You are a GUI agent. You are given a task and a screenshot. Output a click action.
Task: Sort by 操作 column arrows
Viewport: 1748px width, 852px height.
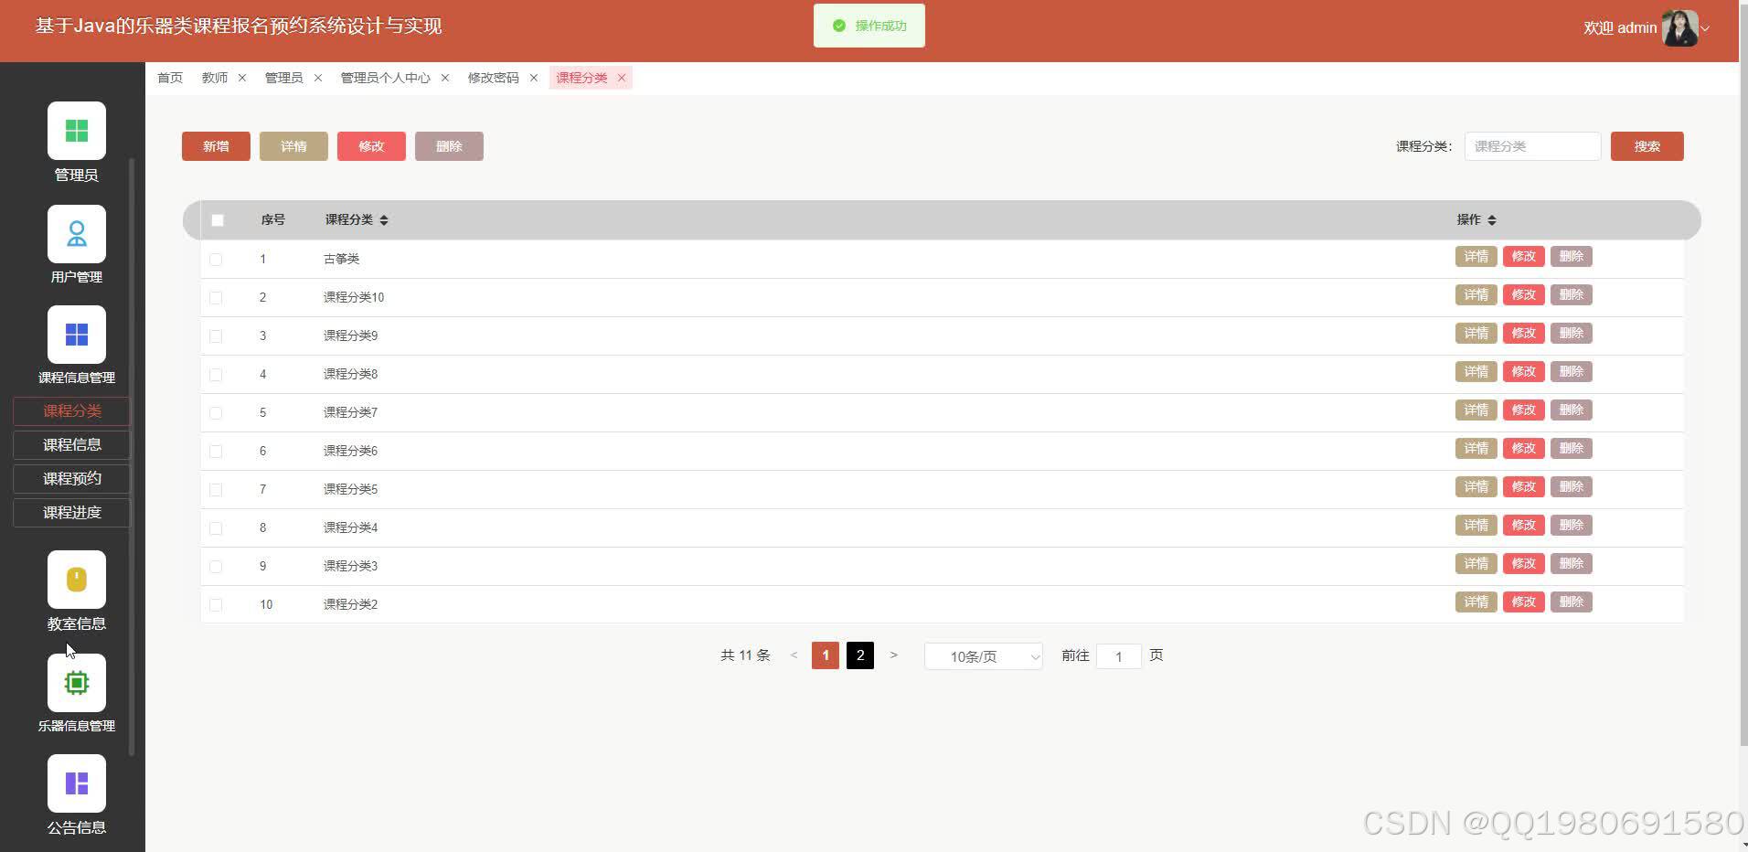pos(1492,220)
